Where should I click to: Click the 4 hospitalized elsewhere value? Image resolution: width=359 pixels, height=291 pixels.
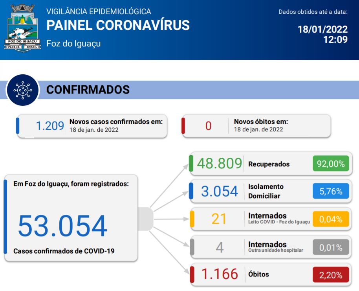coord(220,248)
